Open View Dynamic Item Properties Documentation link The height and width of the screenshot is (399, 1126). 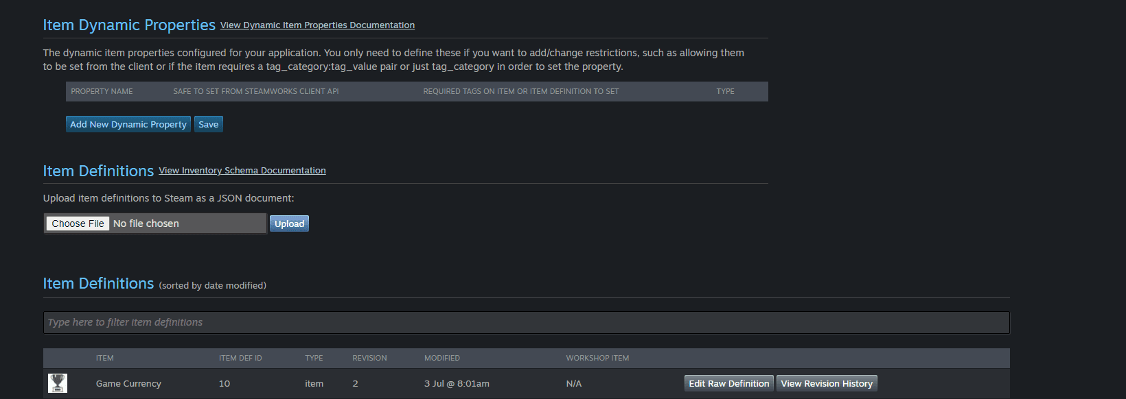tap(317, 25)
